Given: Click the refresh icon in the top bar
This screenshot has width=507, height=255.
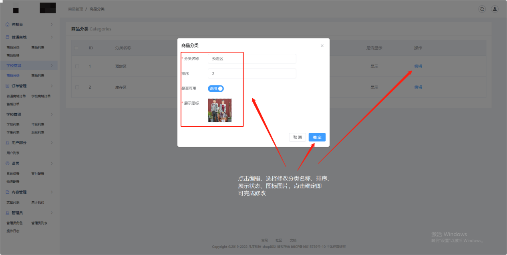Looking at the screenshot, I should coord(482,8).
